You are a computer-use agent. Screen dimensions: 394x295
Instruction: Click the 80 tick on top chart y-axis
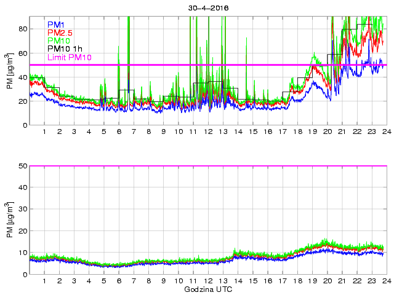click(x=23, y=29)
